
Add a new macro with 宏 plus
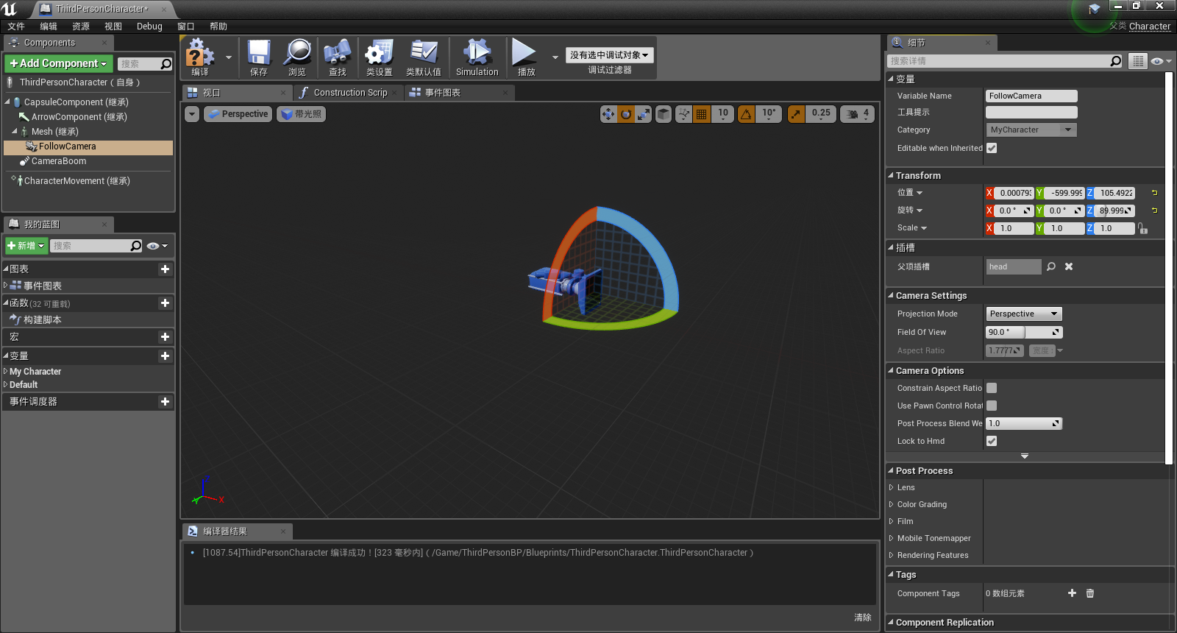[165, 337]
